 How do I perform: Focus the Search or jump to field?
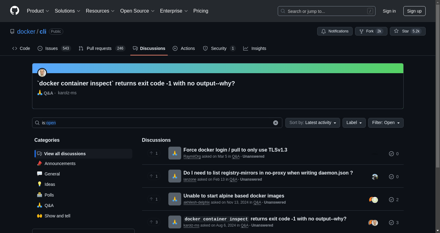pos(326,11)
